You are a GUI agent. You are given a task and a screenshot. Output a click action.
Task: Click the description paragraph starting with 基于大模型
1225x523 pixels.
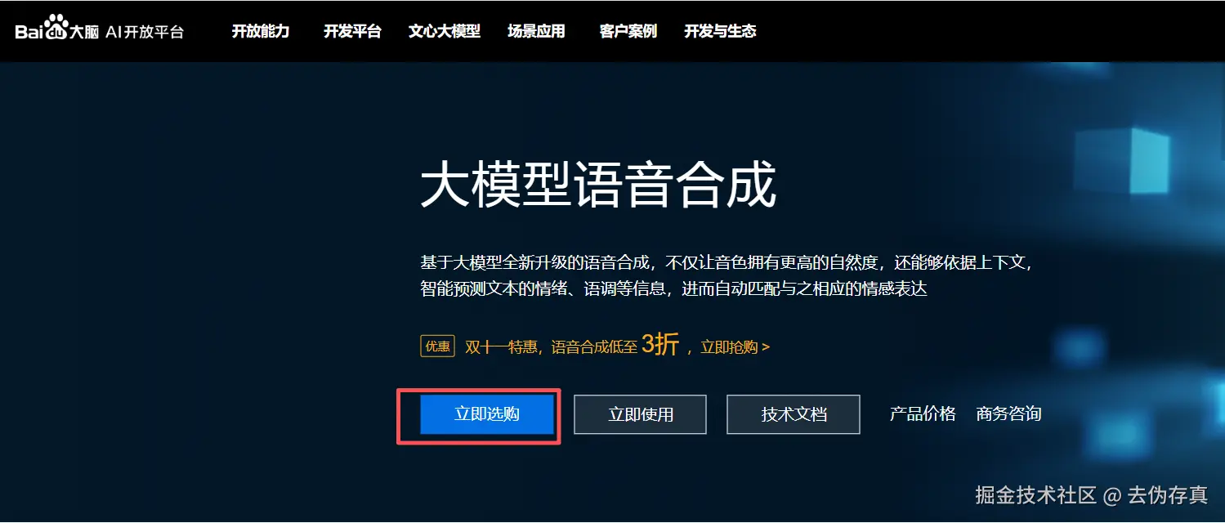tap(727, 275)
